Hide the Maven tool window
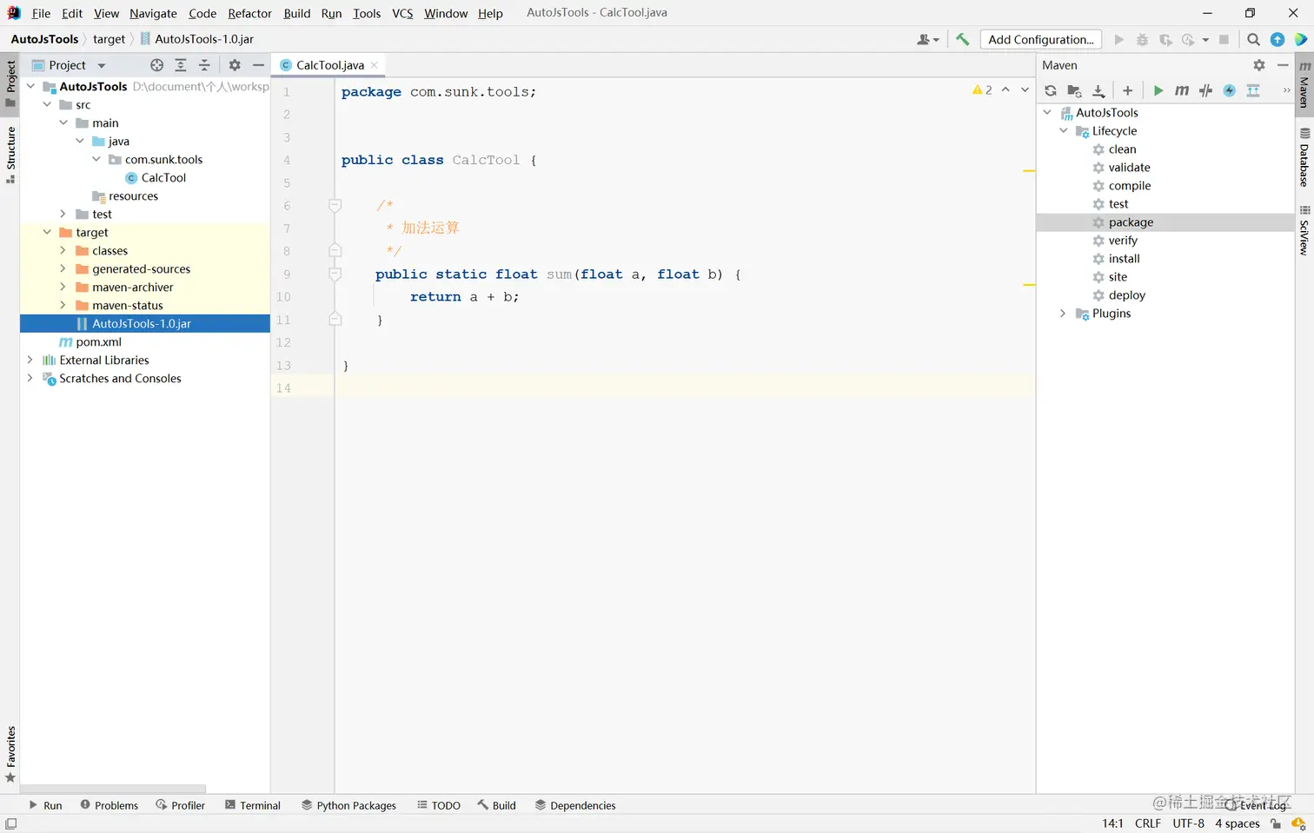1314x833 pixels. 1283,65
